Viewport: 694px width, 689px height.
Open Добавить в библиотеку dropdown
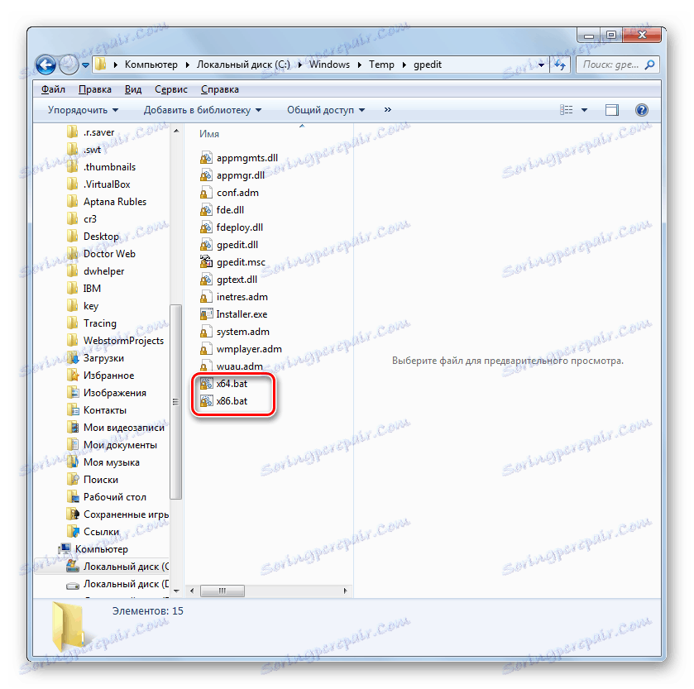[203, 110]
